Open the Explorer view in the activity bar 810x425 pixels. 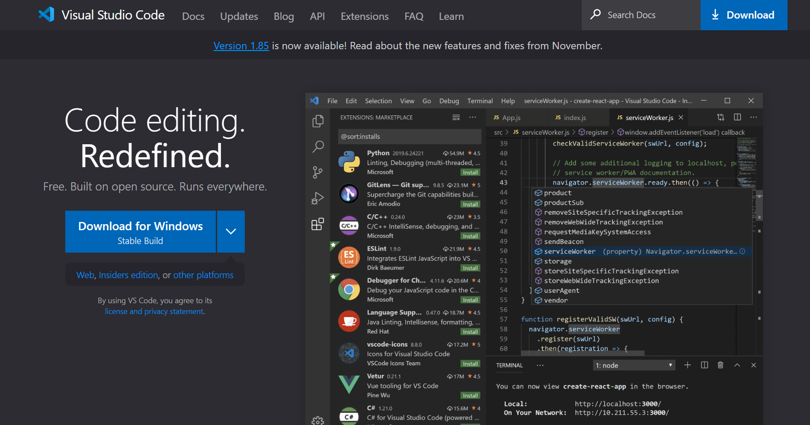pos(318,121)
